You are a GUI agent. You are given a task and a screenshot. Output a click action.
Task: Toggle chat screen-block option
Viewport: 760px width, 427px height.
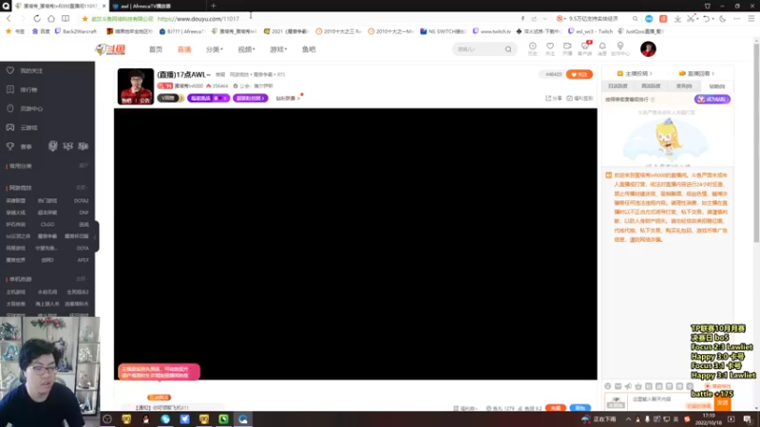(718, 386)
